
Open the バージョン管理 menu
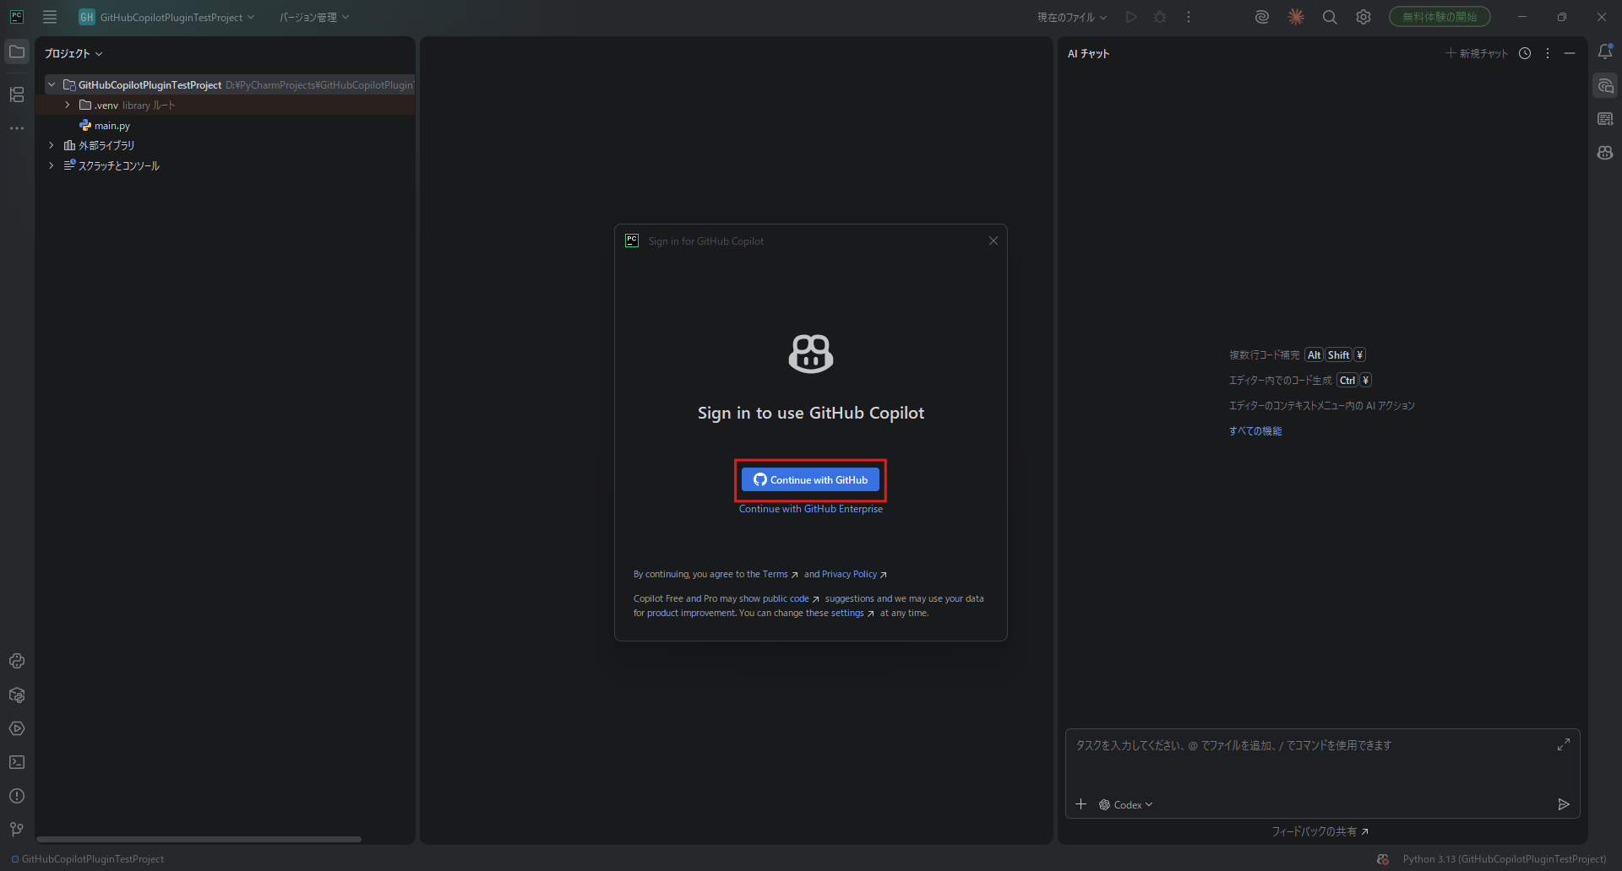[314, 18]
